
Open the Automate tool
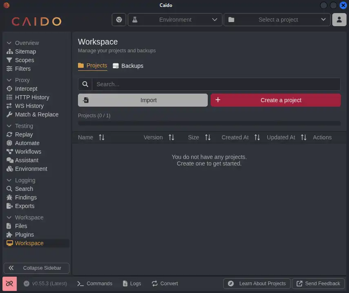pos(27,143)
